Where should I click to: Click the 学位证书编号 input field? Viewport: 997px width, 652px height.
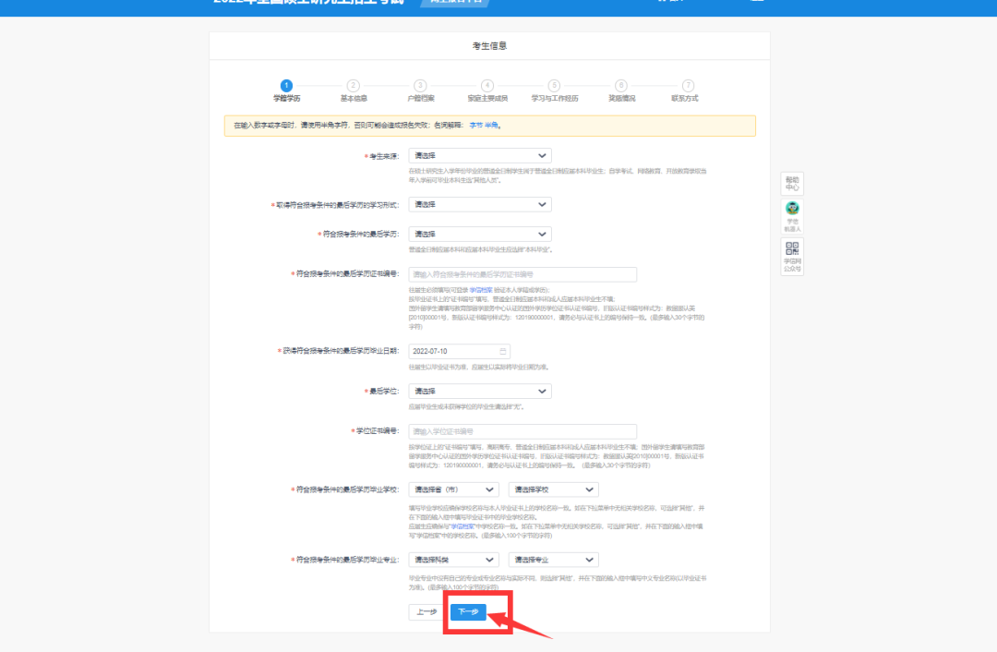coord(522,431)
